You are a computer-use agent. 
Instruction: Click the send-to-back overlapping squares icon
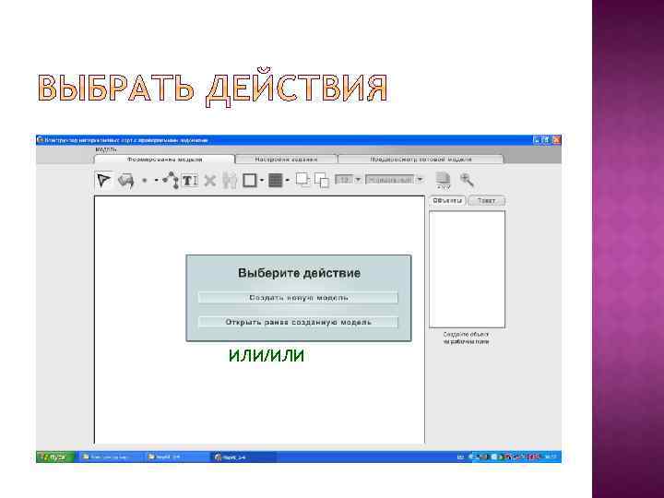coord(322,181)
